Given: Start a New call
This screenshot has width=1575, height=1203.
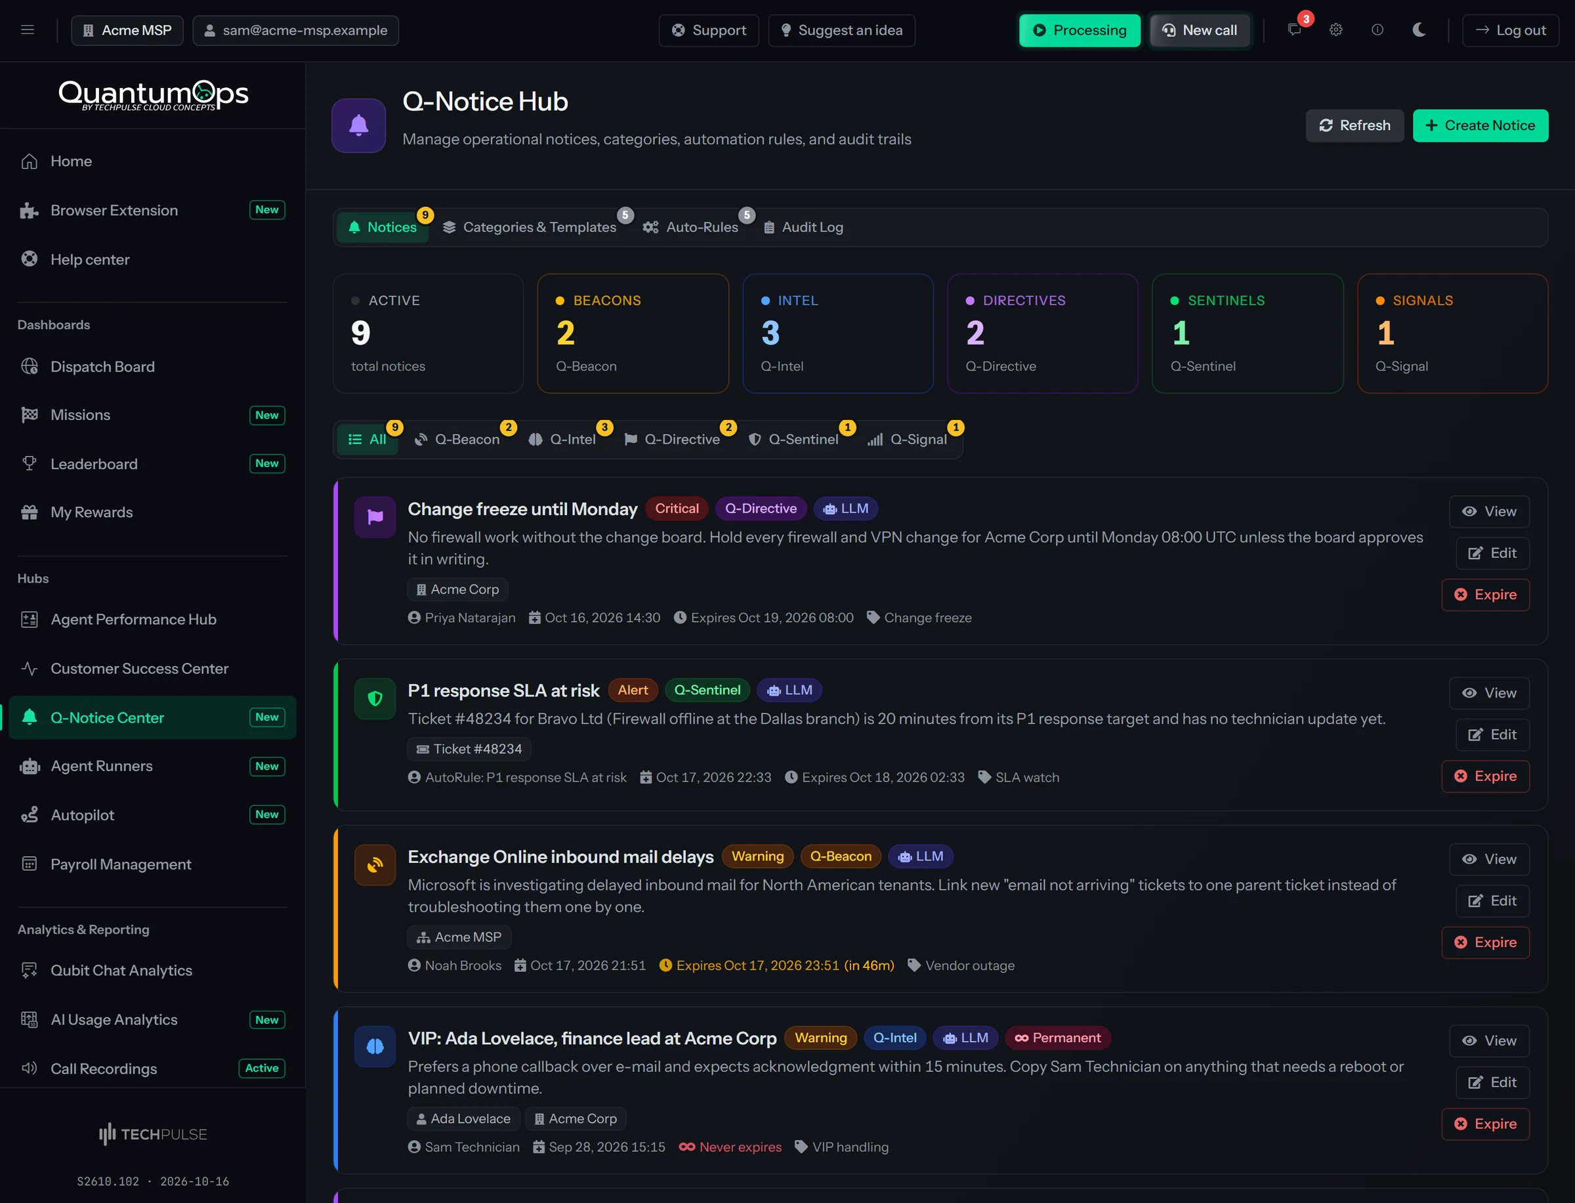Looking at the screenshot, I should pyautogui.click(x=1200, y=30).
